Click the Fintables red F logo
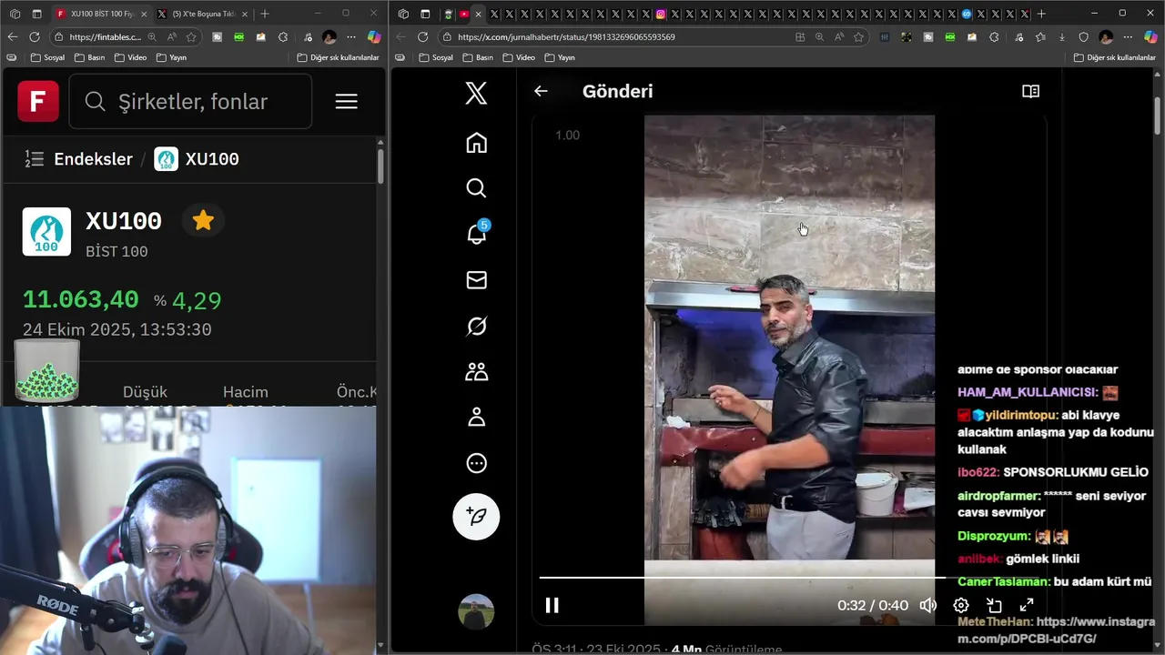 pyautogui.click(x=38, y=101)
